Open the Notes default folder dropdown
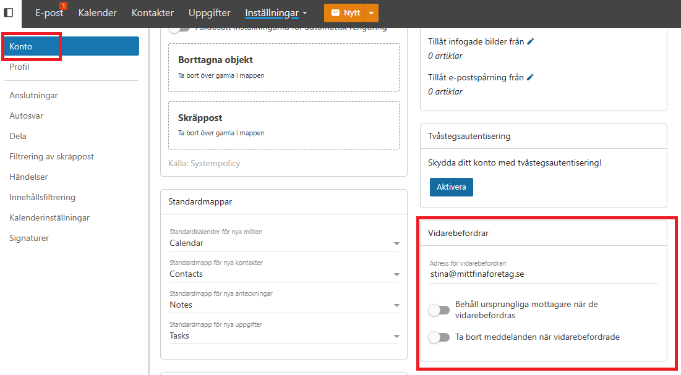The width and height of the screenshot is (681, 375). [284, 305]
